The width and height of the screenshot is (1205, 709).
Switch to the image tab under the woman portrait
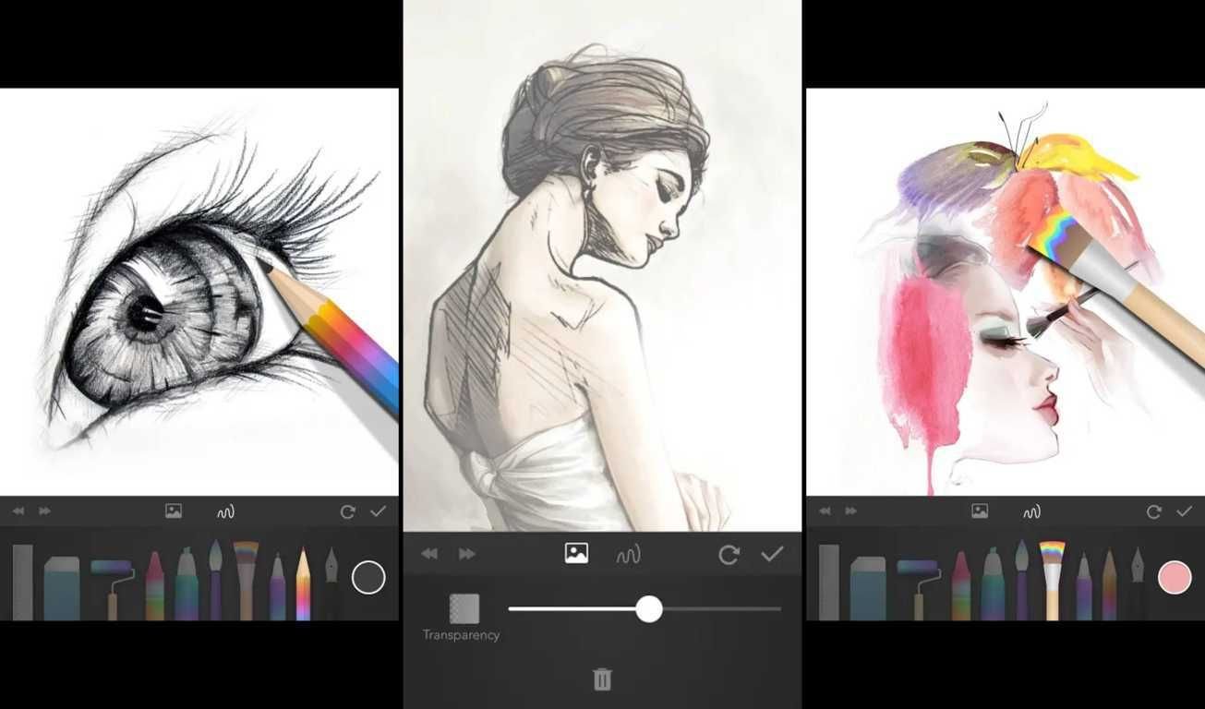click(577, 554)
